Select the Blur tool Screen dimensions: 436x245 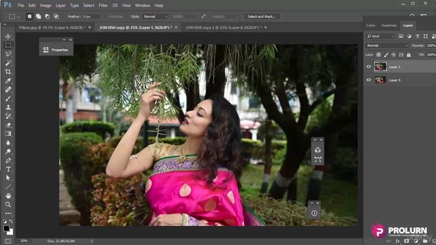coord(8,142)
